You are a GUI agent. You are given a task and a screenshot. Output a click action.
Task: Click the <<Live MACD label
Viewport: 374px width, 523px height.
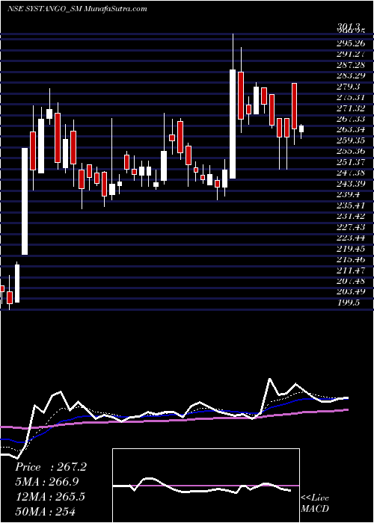(x=315, y=504)
